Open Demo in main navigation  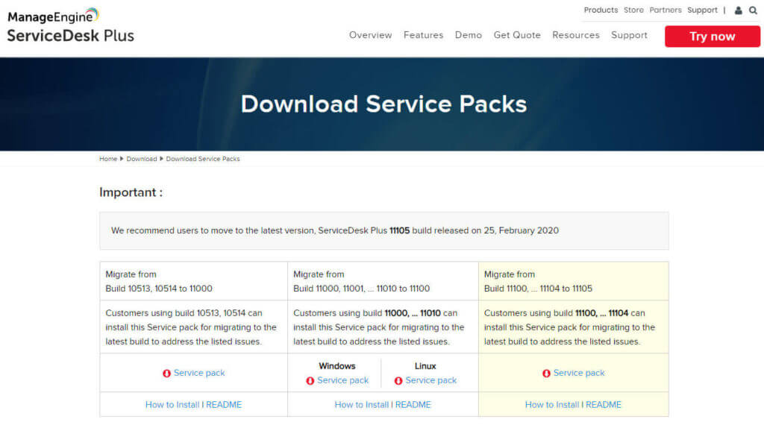(x=469, y=35)
